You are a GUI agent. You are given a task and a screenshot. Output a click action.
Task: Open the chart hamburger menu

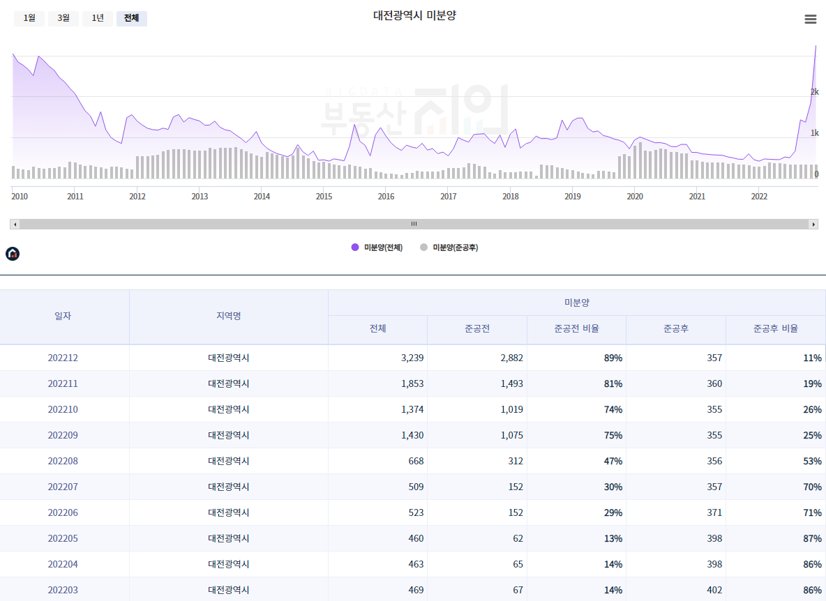click(x=810, y=20)
